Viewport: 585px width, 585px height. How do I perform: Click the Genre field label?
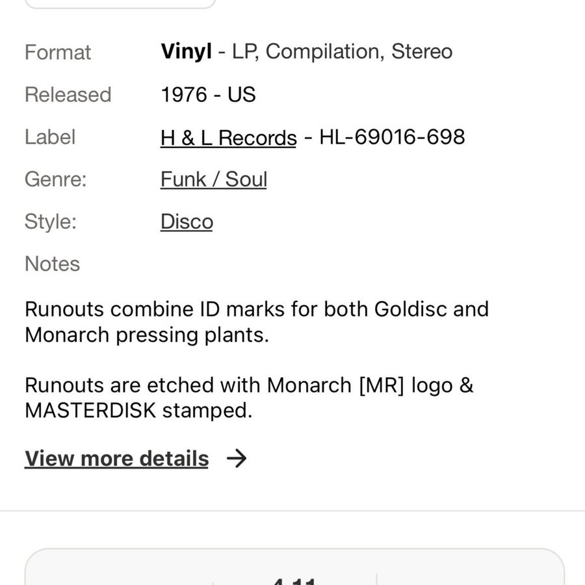[55, 179]
